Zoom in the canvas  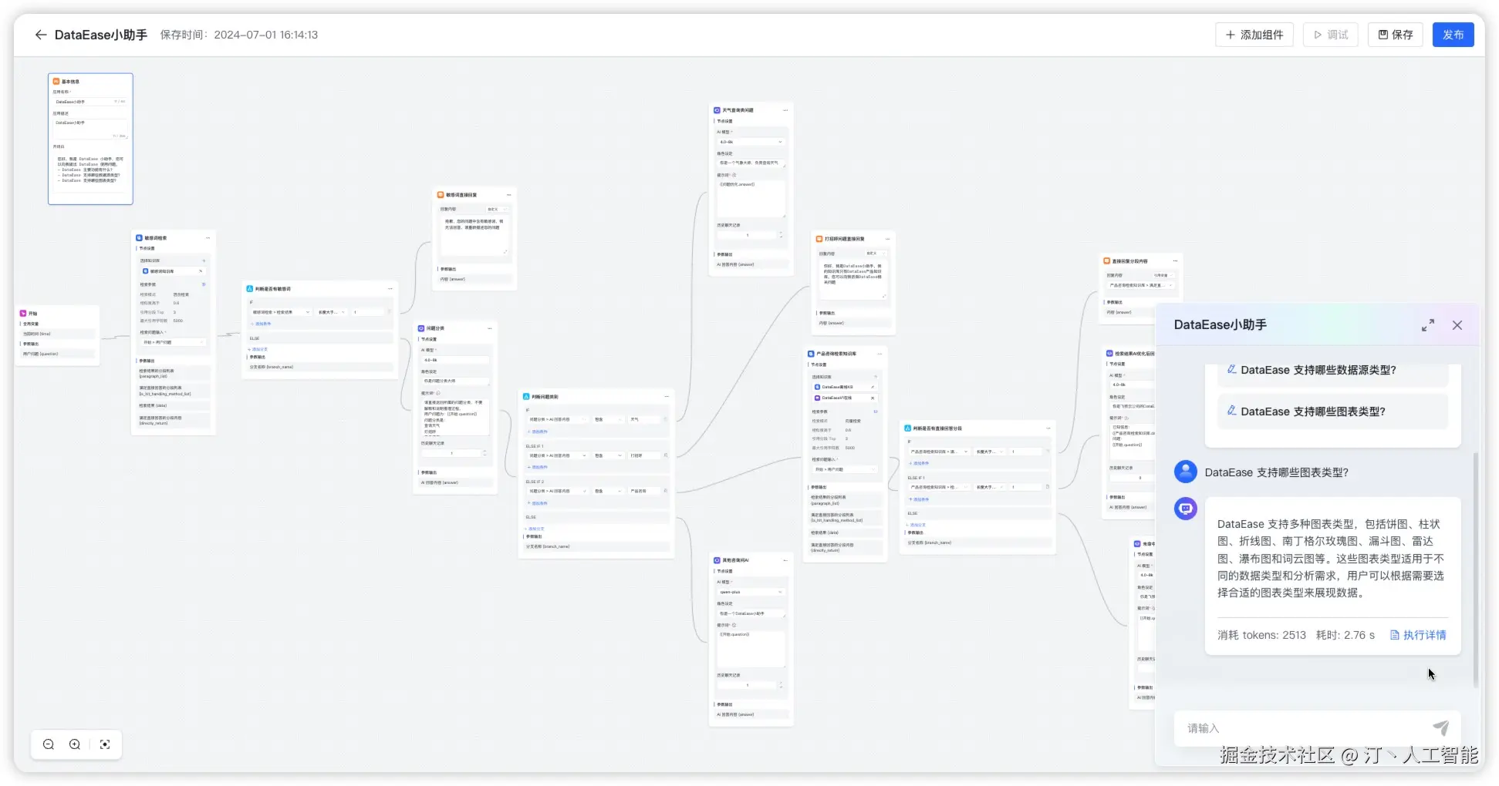coord(75,744)
